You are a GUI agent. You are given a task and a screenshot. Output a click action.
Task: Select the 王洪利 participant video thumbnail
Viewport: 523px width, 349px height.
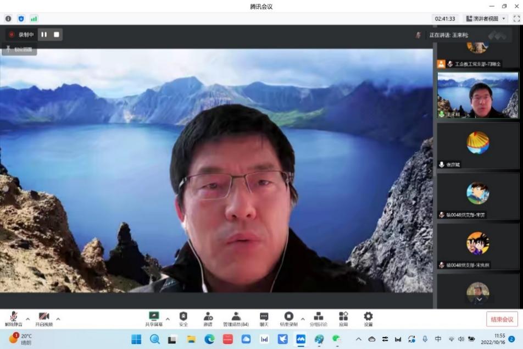pos(477,95)
